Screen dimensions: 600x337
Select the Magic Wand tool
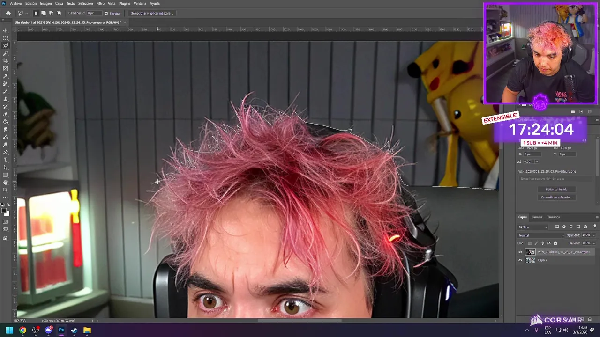pyautogui.click(x=6, y=53)
